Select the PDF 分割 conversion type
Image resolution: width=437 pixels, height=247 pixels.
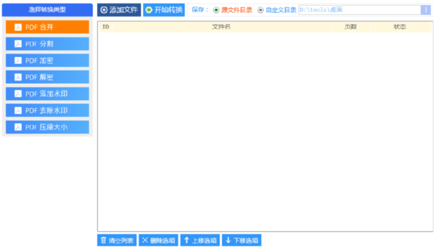(47, 44)
